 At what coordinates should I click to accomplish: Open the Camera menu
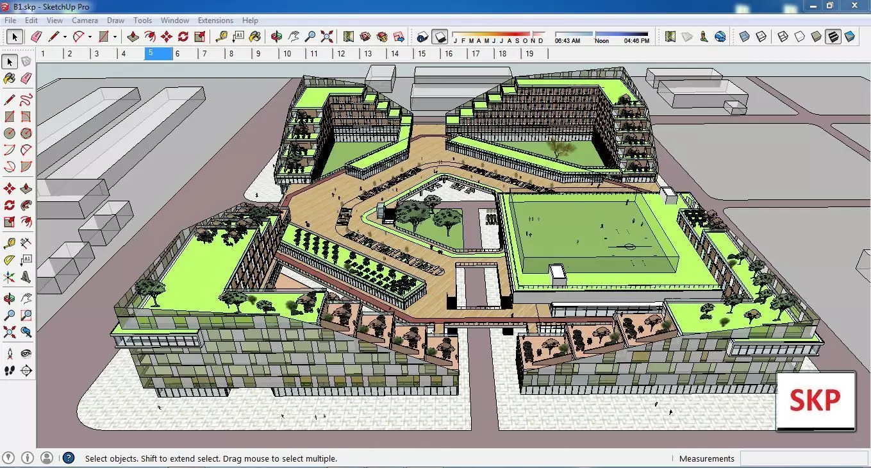(x=85, y=21)
